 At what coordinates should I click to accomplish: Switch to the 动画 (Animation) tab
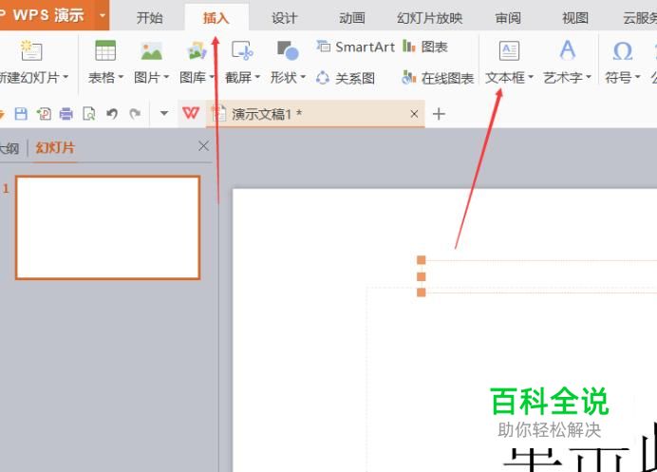351,18
